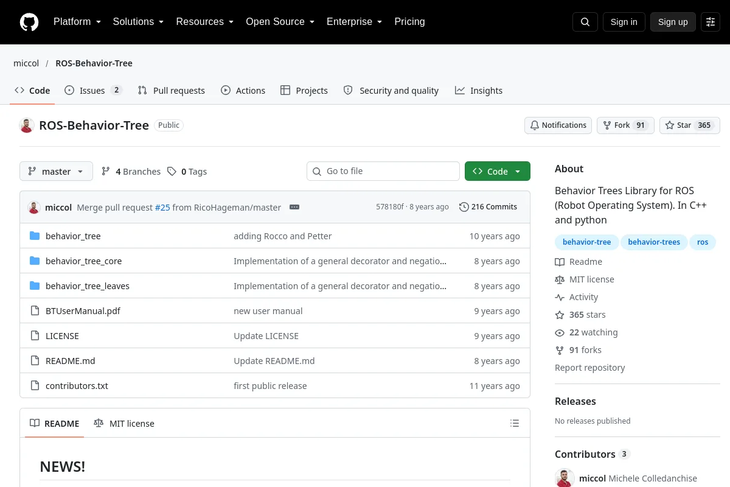Click the Sign up button
This screenshot has height=487, width=730.
click(673, 22)
